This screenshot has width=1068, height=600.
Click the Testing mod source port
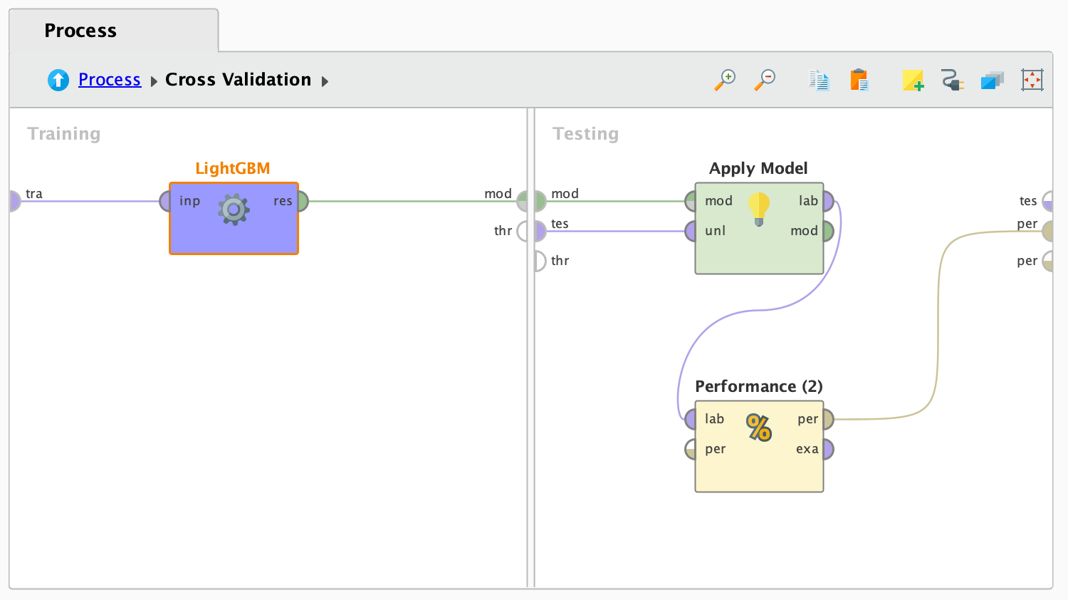(540, 202)
